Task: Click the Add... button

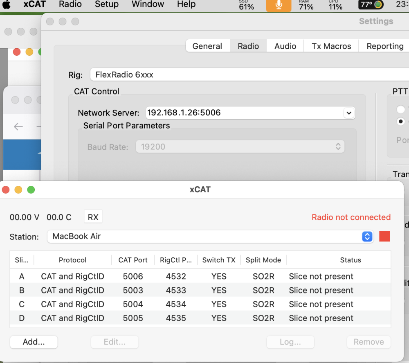Action: [34, 342]
